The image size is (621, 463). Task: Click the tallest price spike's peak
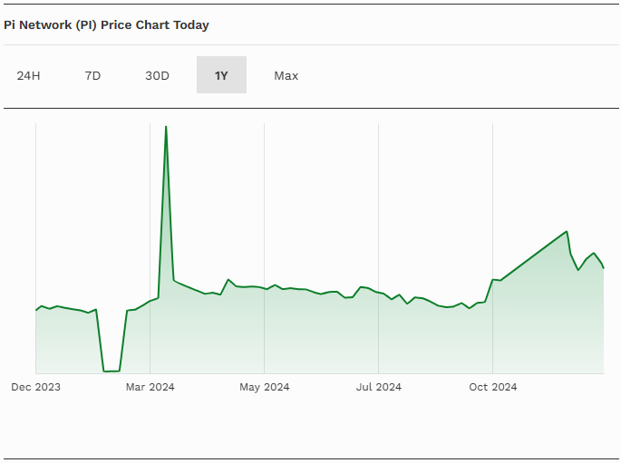coord(165,128)
